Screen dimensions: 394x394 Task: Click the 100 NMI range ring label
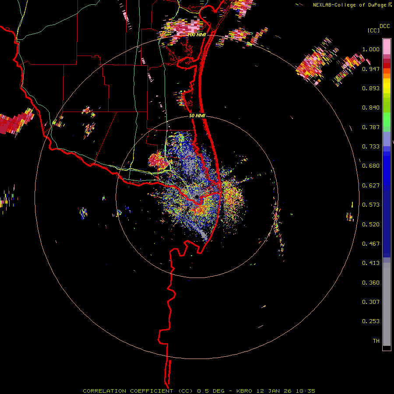coord(197,35)
